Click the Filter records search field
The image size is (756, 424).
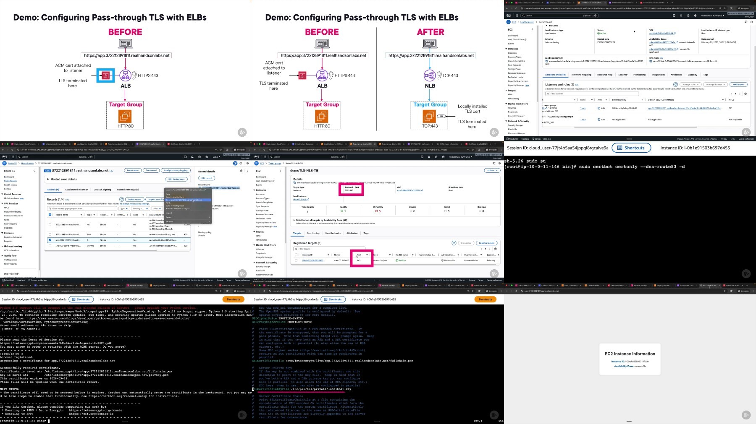82,208
